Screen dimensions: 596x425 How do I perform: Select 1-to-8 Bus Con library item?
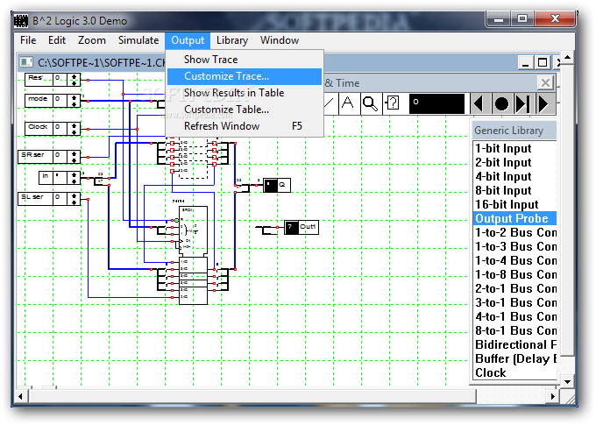click(x=515, y=274)
